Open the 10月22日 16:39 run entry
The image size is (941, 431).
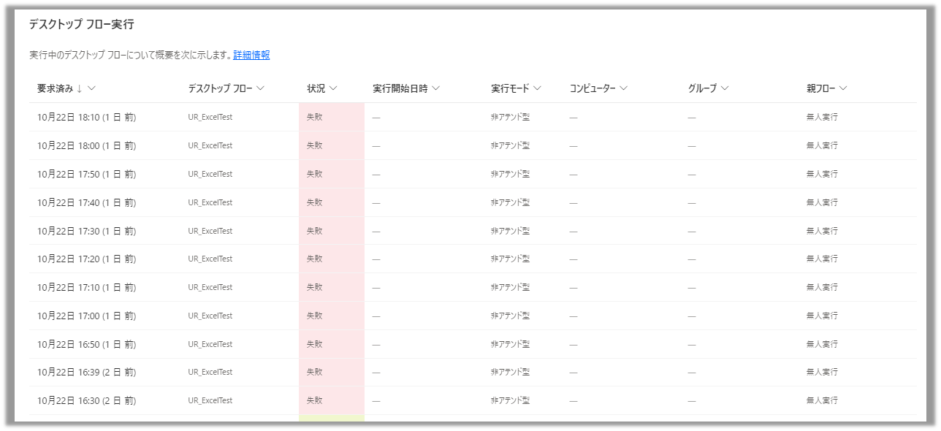coord(86,372)
